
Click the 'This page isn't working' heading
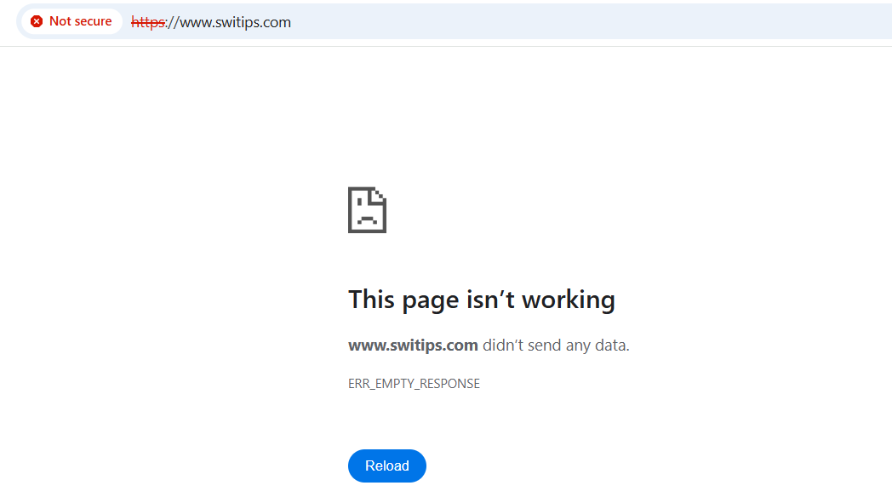click(482, 300)
